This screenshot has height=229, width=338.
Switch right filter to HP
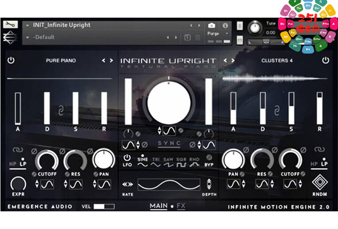click(x=314, y=164)
